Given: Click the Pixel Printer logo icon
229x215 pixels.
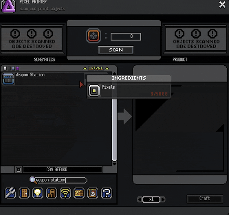Looking at the screenshot, I should pyautogui.click(x=9, y=6).
